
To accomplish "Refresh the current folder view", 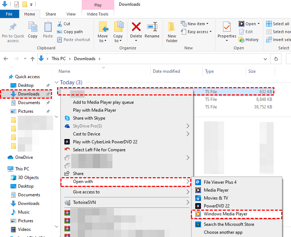I will (276, 59).
